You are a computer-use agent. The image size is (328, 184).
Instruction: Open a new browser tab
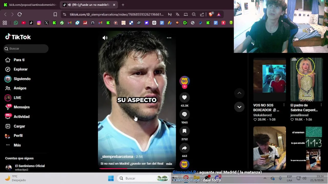pyautogui.click(x=123, y=5)
